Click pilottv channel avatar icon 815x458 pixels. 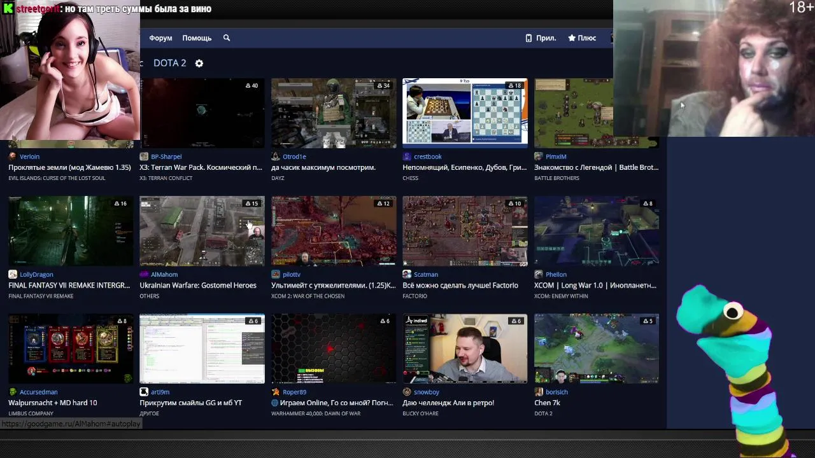click(276, 274)
